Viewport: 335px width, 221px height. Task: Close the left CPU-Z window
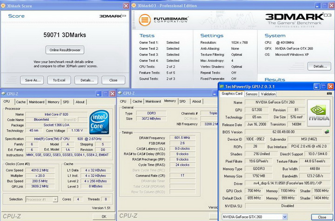point(113,94)
